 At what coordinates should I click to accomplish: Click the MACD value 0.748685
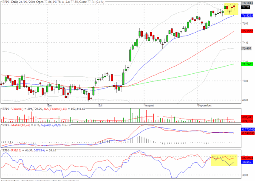tap(247, 134)
